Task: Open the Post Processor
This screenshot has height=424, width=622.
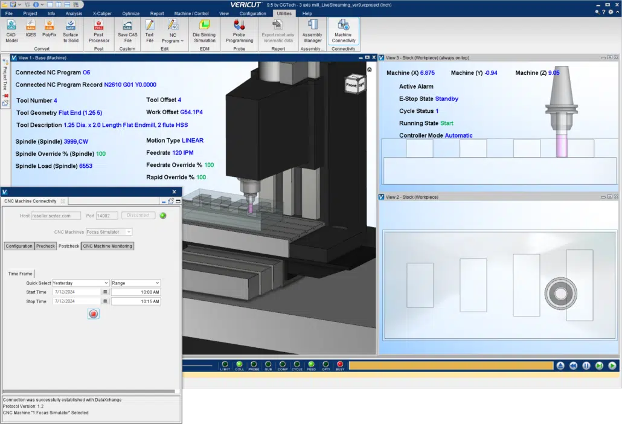Action: [x=99, y=31]
